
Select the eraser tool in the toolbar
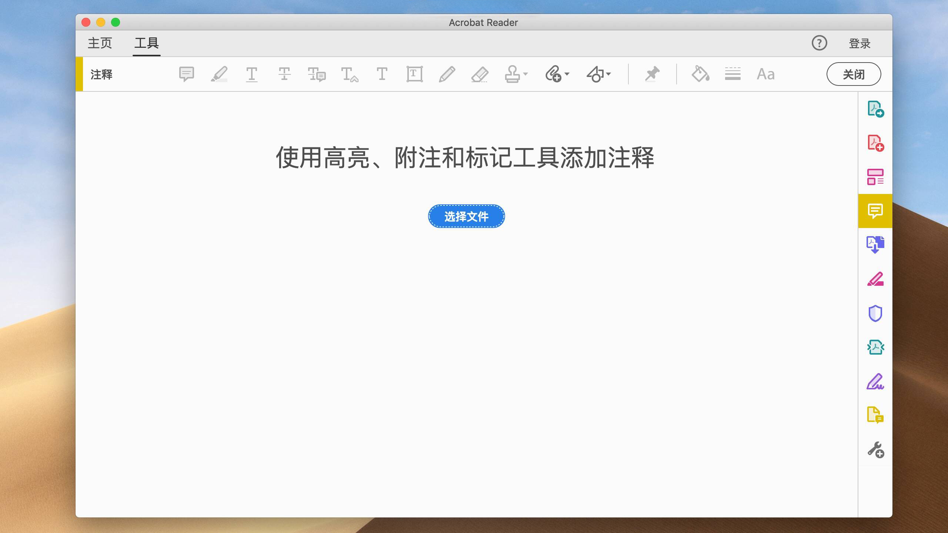coord(480,74)
